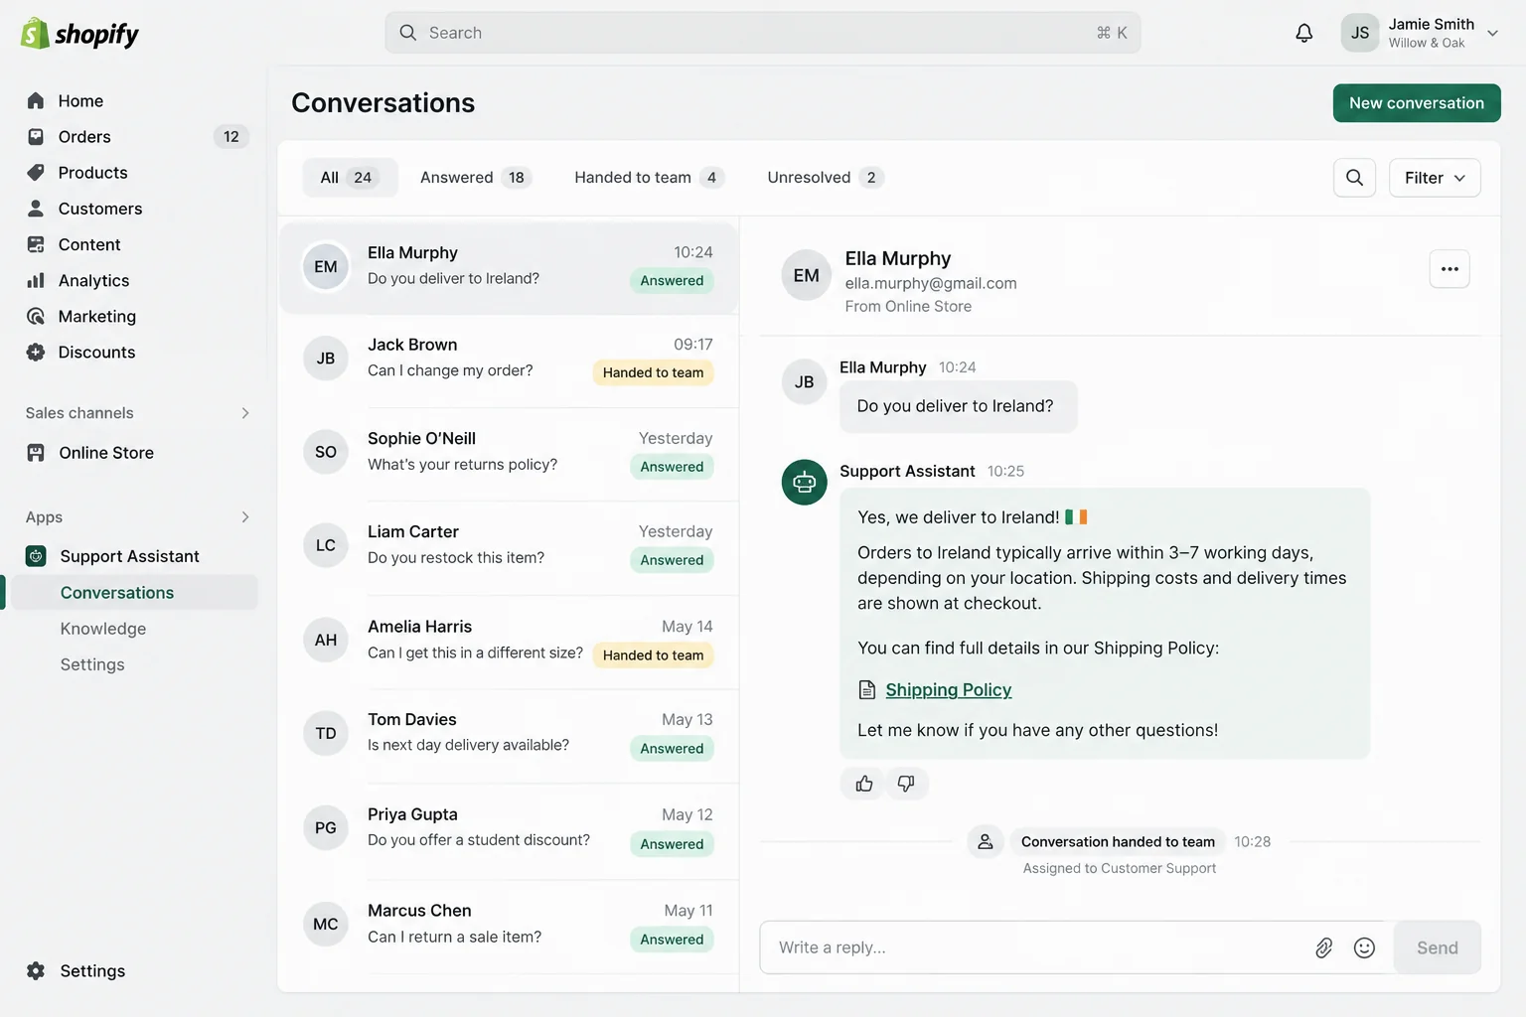The width and height of the screenshot is (1526, 1017).
Task: Open Knowledge under Support Assistant
Action: 103,629
